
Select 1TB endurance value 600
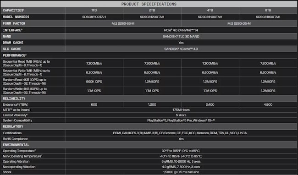point(94,104)
